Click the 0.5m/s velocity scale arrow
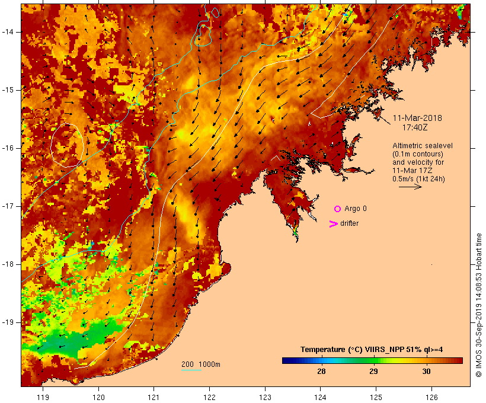The height and width of the screenshot is (403, 486). tap(410, 187)
